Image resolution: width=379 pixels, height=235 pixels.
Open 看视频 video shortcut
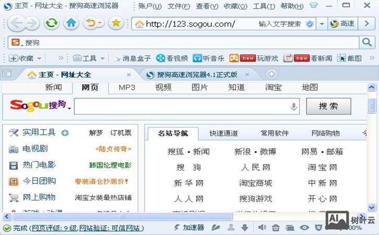pos(172,58)
